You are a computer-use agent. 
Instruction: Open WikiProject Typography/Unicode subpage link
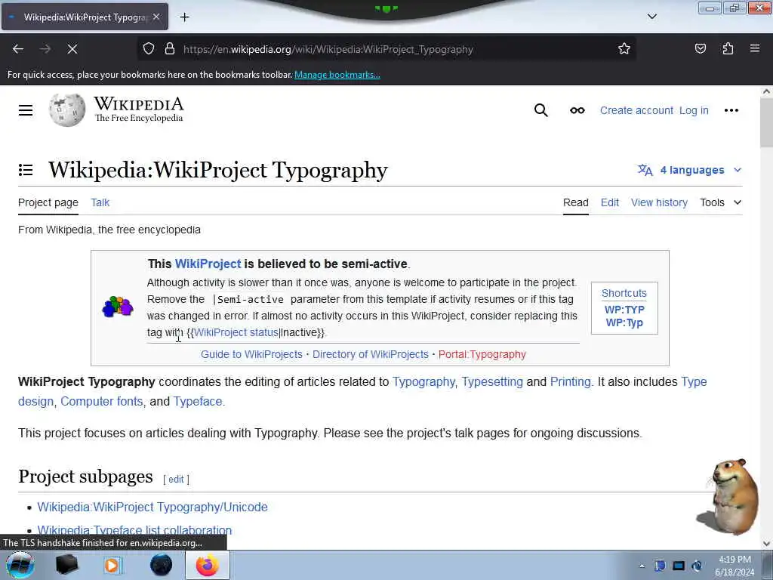[x=152, y=507]
